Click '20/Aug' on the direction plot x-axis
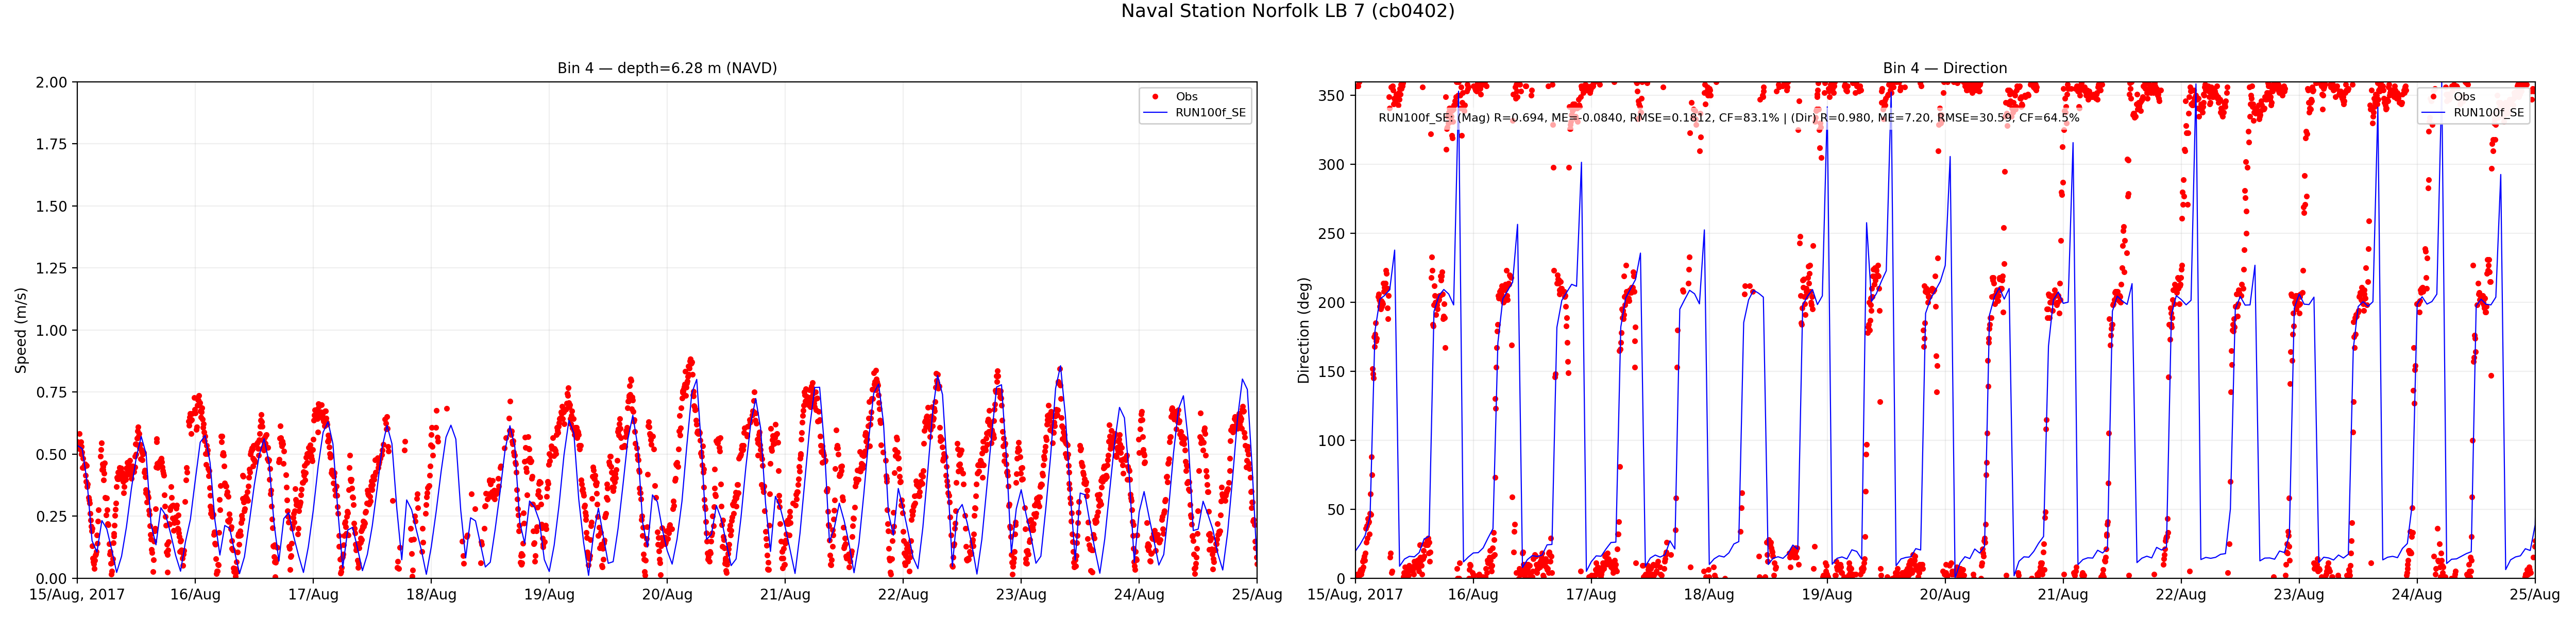The image size is (2576, 618). pos(1945,595)
